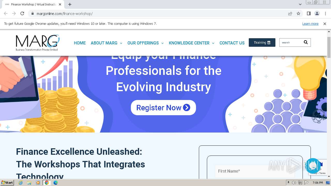The image size is (331, 186).
Task: Click into the First Name field
Action: coord(255,171)
